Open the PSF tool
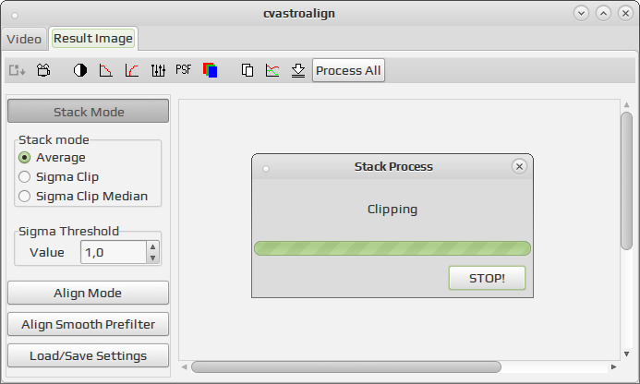 (x=183, y=70)
